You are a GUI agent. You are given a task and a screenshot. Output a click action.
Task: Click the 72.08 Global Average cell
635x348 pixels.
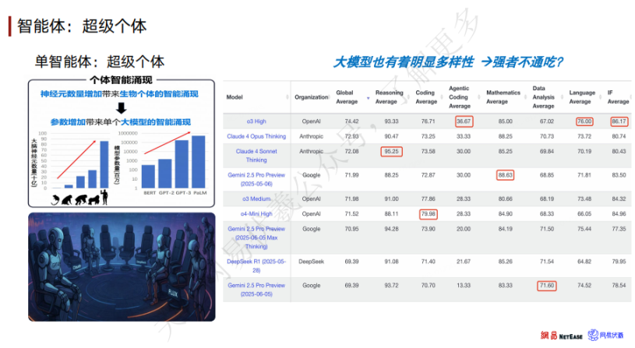[351, 151]
